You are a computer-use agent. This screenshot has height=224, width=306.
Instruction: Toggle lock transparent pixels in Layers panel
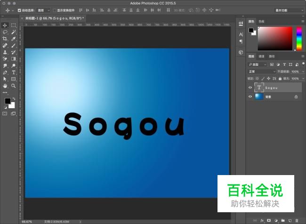[257, 79]
